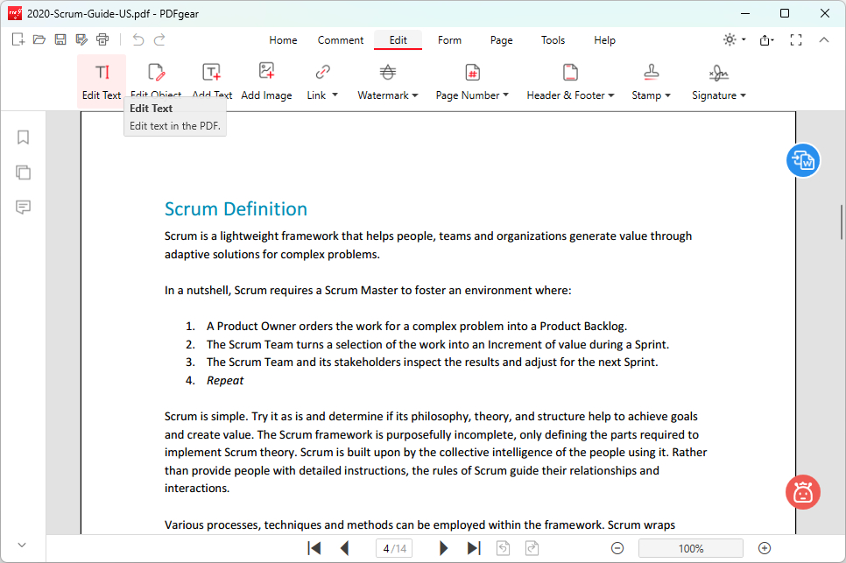Choose the Add Image tool
This screenshot has width=846, height=563.
[266, 81]
